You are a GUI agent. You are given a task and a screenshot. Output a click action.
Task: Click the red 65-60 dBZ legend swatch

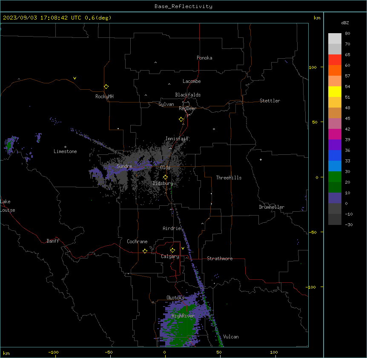coord(335,60)
